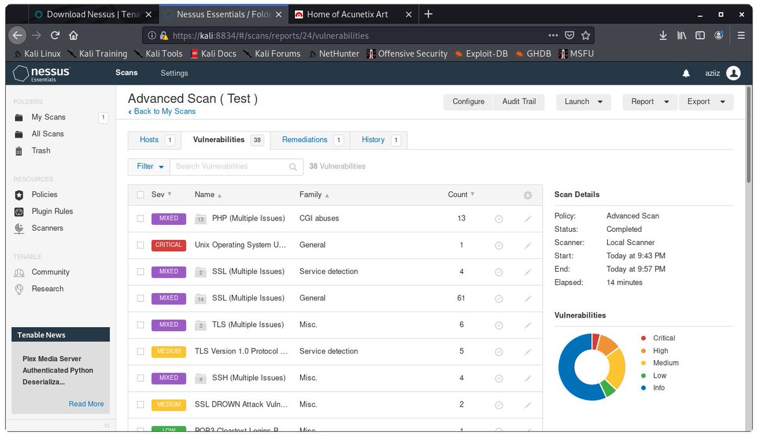Click the Audit Trail button
758x437 pixels.
[x=519, y=102]
